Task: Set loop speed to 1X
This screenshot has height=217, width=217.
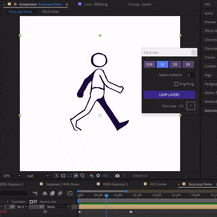Action: [162, 64]
